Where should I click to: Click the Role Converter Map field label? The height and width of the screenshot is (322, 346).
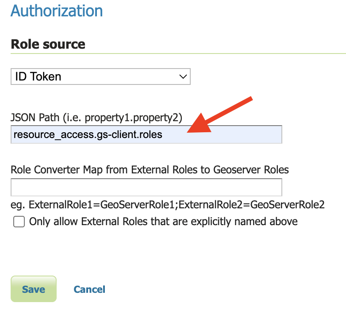tap(150, 170)
